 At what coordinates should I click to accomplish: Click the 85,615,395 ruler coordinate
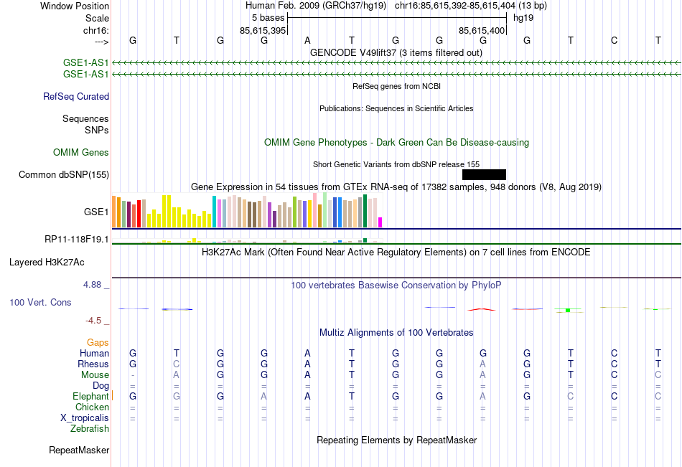[263, 30]
